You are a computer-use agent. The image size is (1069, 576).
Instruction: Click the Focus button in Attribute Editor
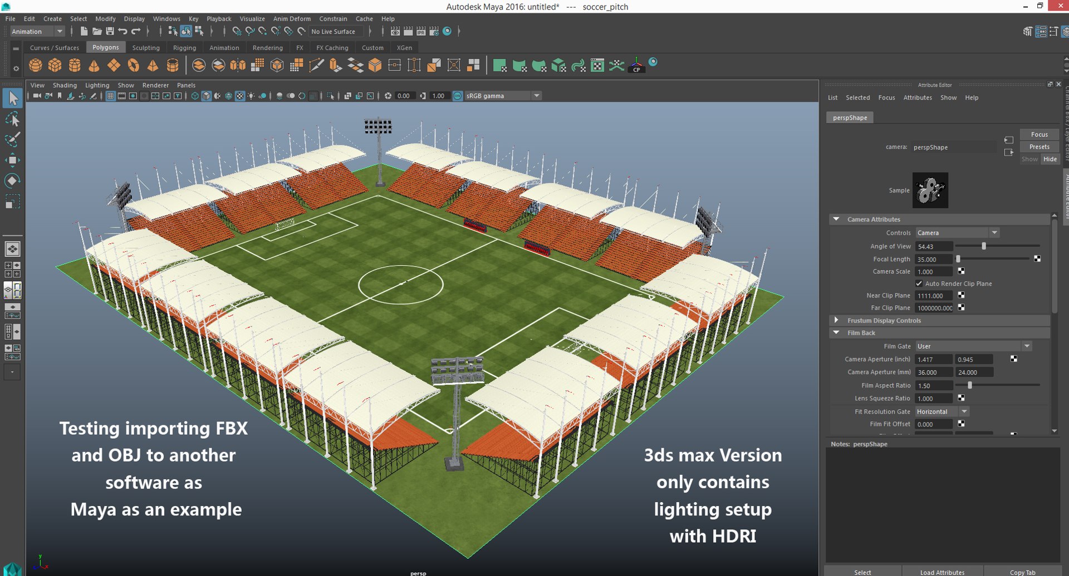click(1039, 135)
